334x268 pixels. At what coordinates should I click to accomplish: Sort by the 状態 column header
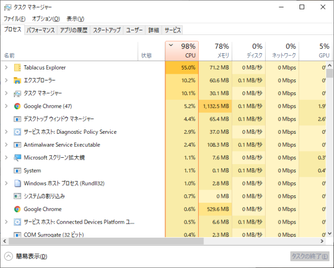click(x=151, y=51)
